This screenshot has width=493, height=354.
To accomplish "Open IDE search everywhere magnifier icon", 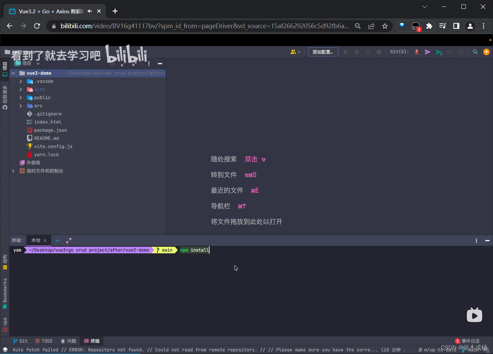I will click(x=475, y=52).
